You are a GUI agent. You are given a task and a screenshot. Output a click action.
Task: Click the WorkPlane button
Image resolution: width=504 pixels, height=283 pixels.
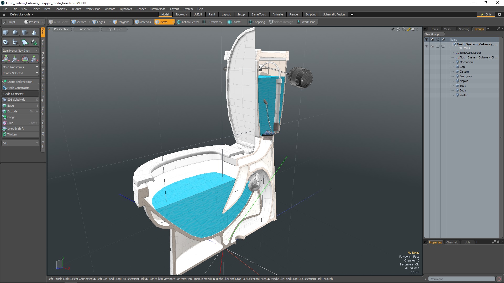[306, 22]
